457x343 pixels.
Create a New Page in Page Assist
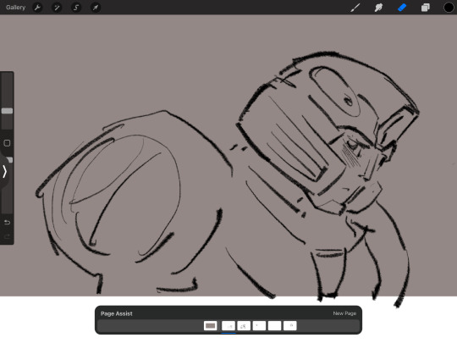(x=344, y=313)
